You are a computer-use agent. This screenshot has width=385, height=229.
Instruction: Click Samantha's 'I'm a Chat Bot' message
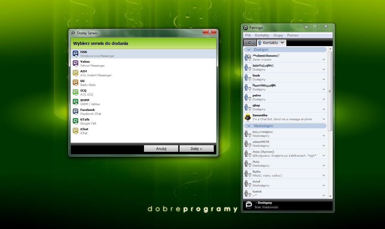click(x=282, y=119)
